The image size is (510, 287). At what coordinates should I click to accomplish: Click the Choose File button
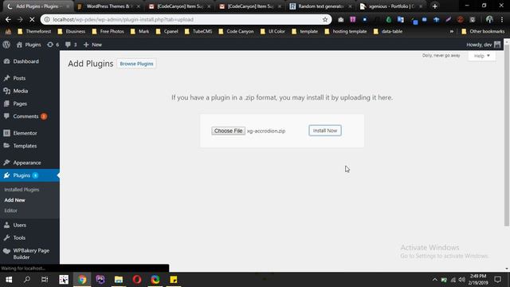point(229,131)
